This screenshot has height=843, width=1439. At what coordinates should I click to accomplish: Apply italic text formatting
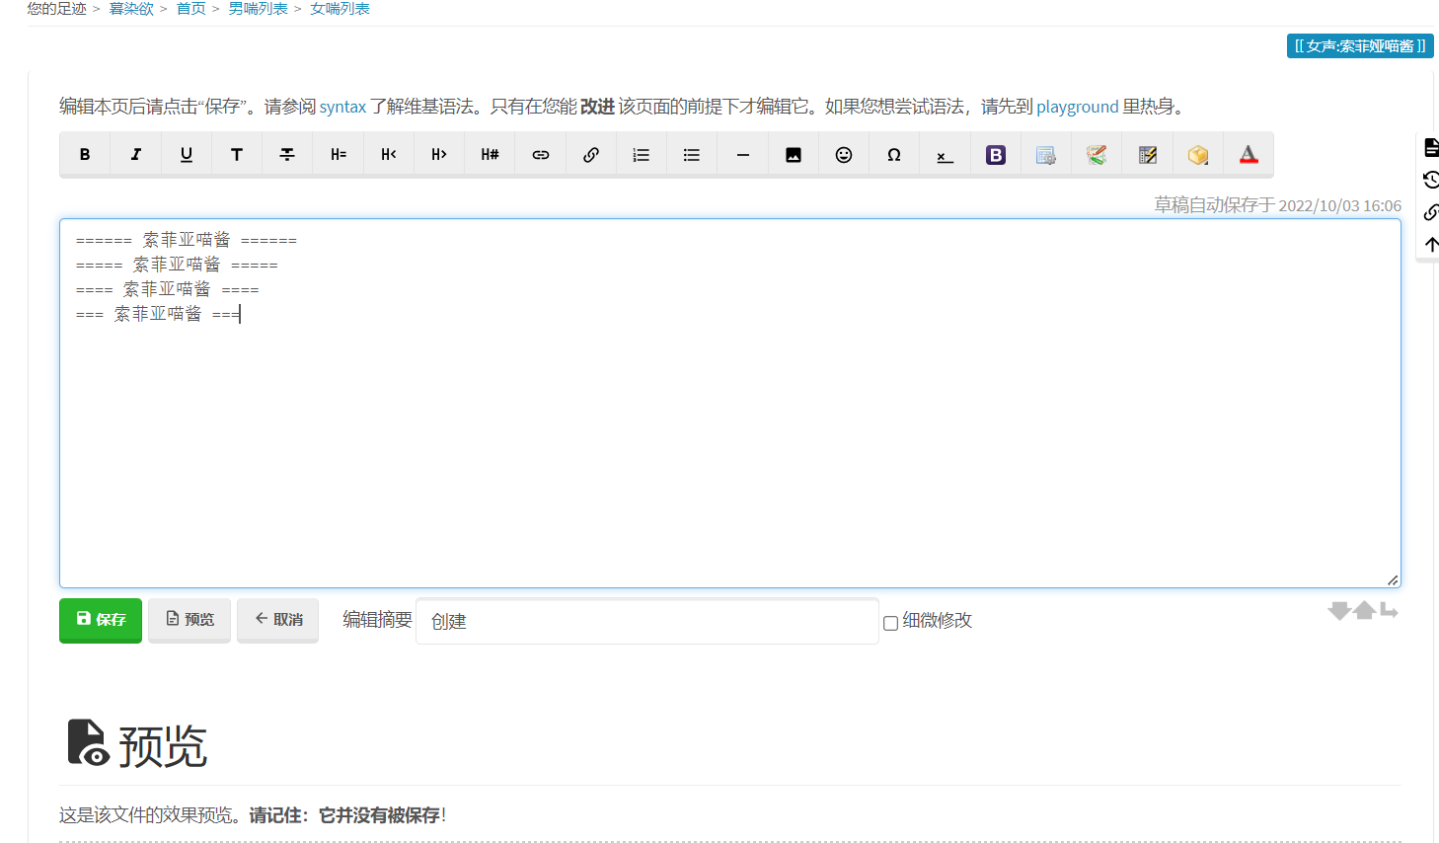pyautogui.click(x=135, y=155)
